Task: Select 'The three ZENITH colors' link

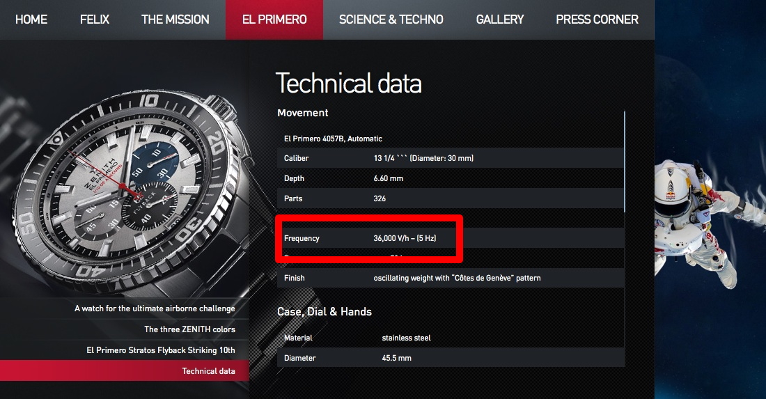Action: (189, 329)
